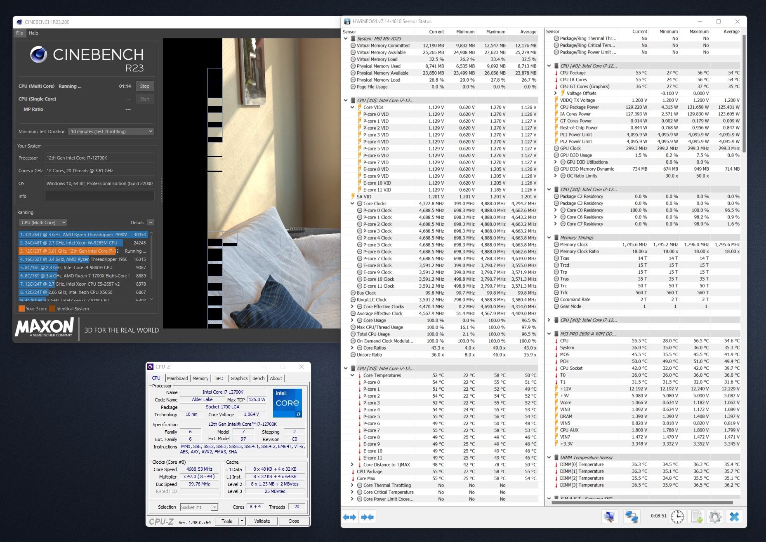Click the clock reset-timer icon in HWiNFO

tap(677, 516)
